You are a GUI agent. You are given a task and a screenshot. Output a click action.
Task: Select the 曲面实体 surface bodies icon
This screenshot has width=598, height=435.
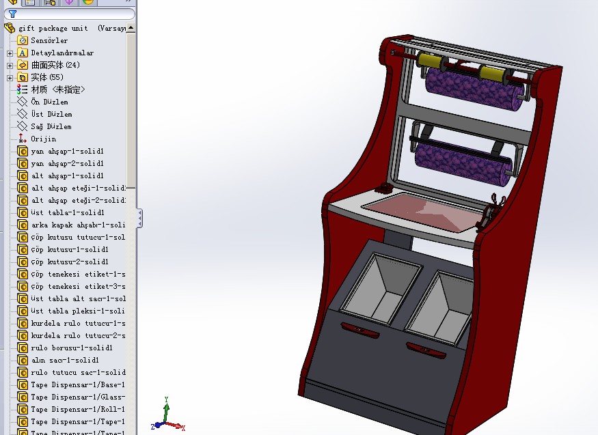tap(23, 65)
